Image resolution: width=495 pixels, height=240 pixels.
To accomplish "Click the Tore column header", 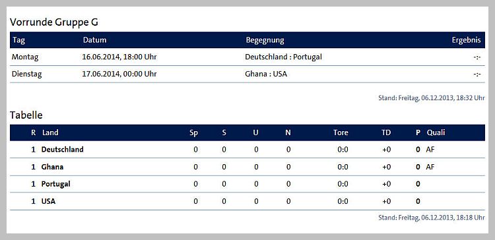I will click(x=341, y=133).
